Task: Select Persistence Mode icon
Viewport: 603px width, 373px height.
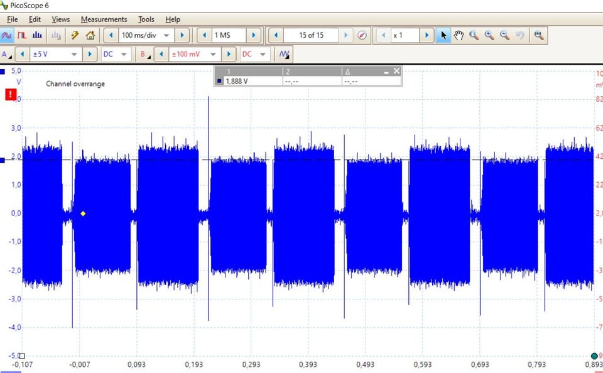Action: (22, 35)
